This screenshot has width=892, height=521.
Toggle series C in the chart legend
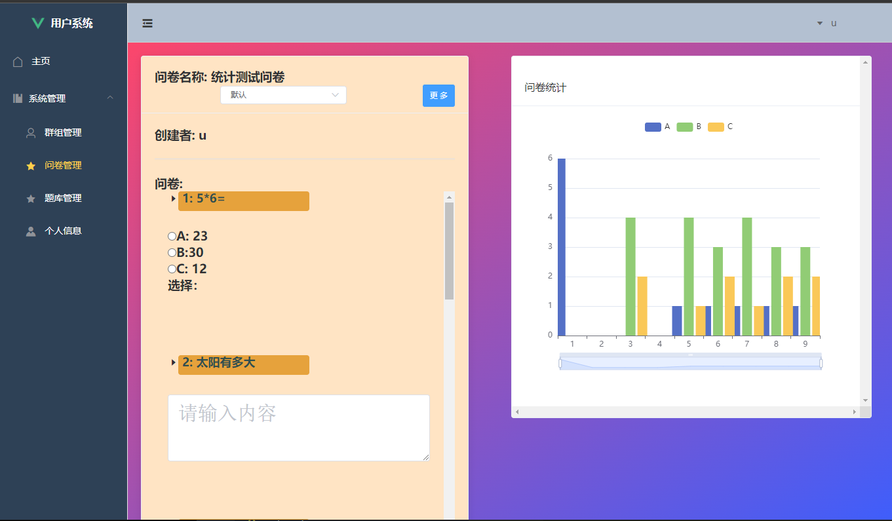pyautogui.click(x=720, y=127)
